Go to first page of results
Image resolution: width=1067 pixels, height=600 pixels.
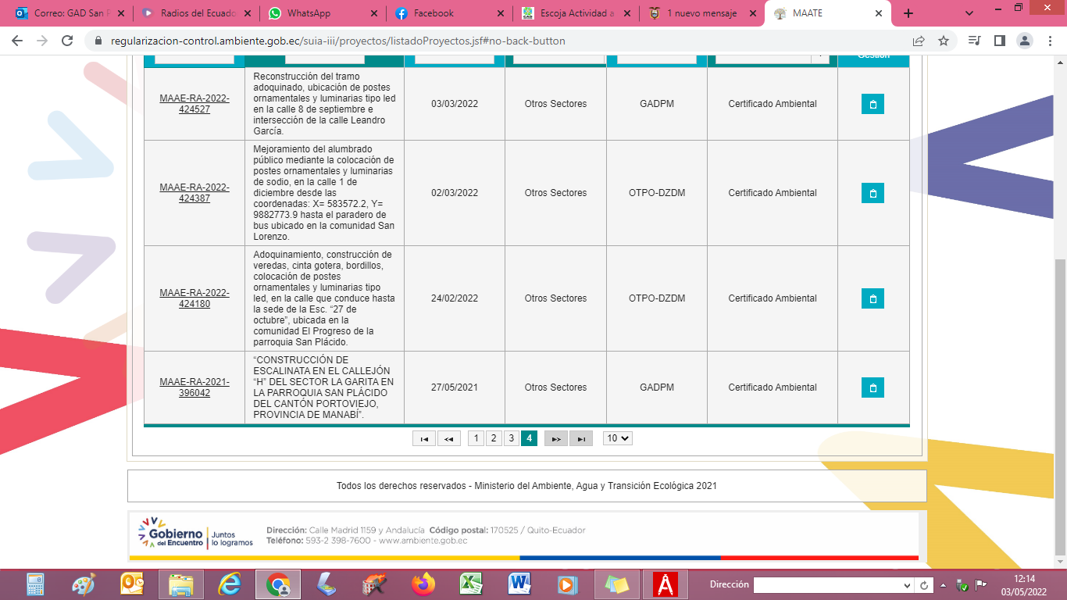tap(423, 438)
